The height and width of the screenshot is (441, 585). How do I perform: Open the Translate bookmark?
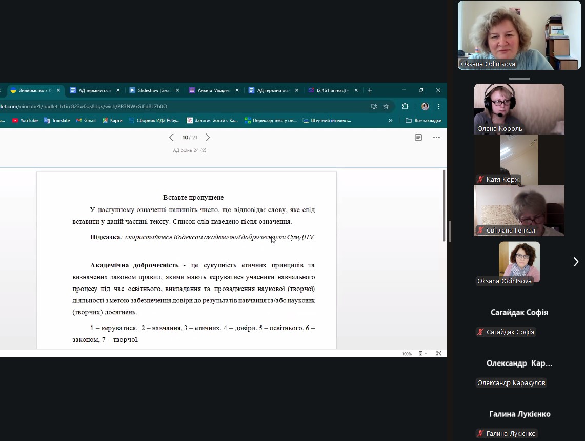point(57,121)
